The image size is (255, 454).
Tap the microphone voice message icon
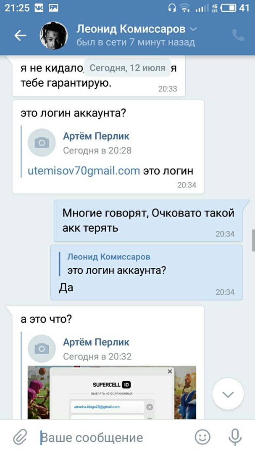(x=235, y=437)
